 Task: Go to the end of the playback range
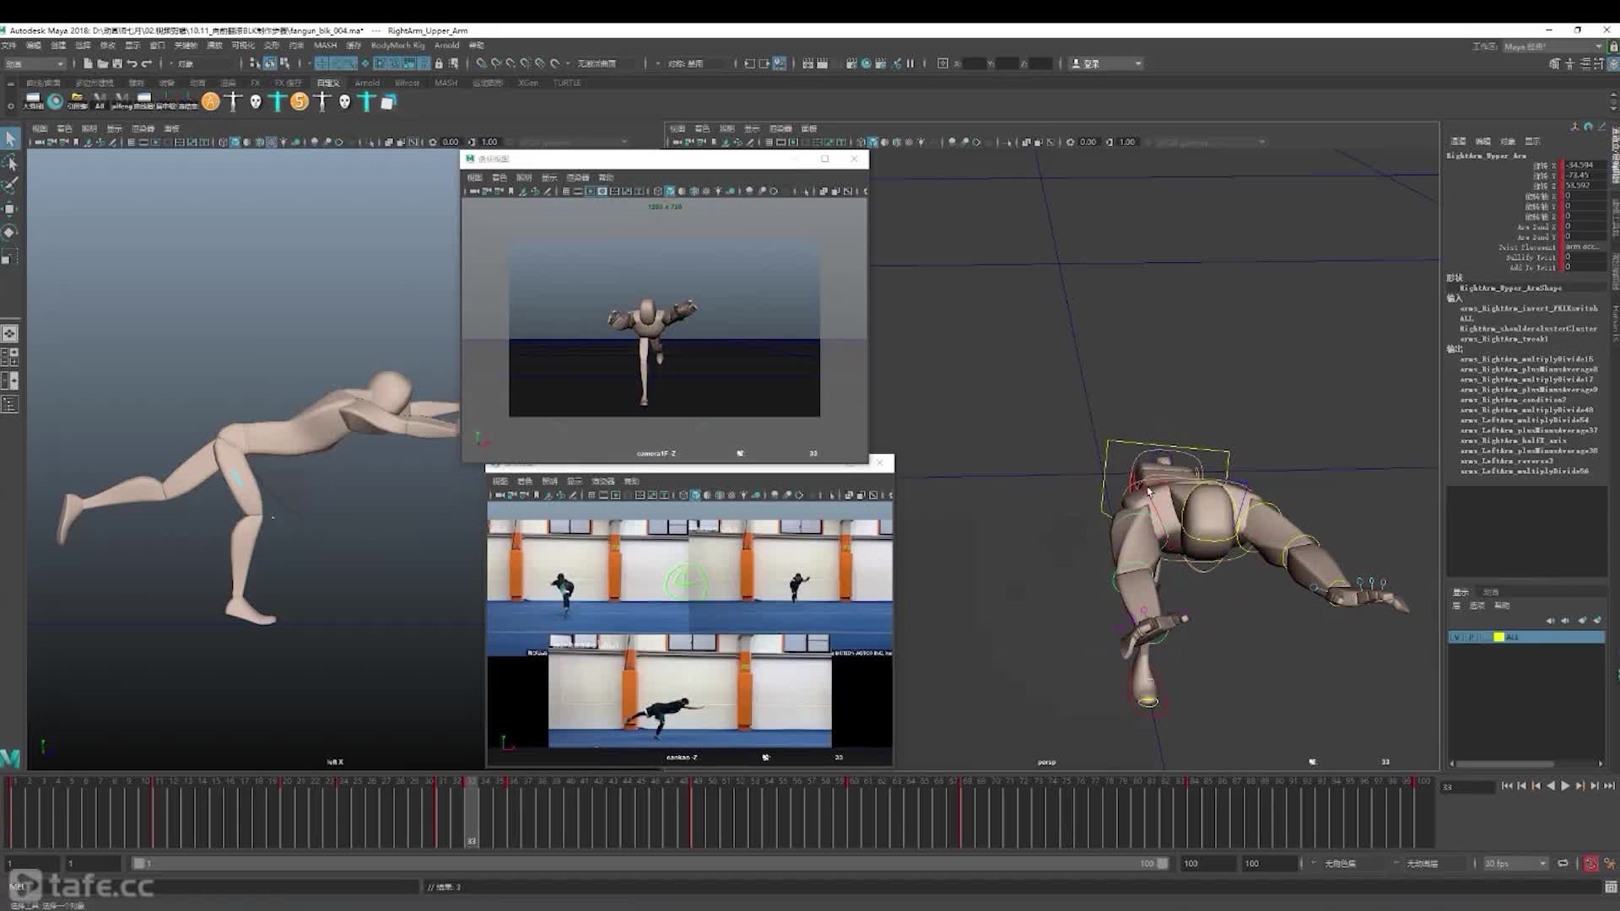coord(1609,786)
